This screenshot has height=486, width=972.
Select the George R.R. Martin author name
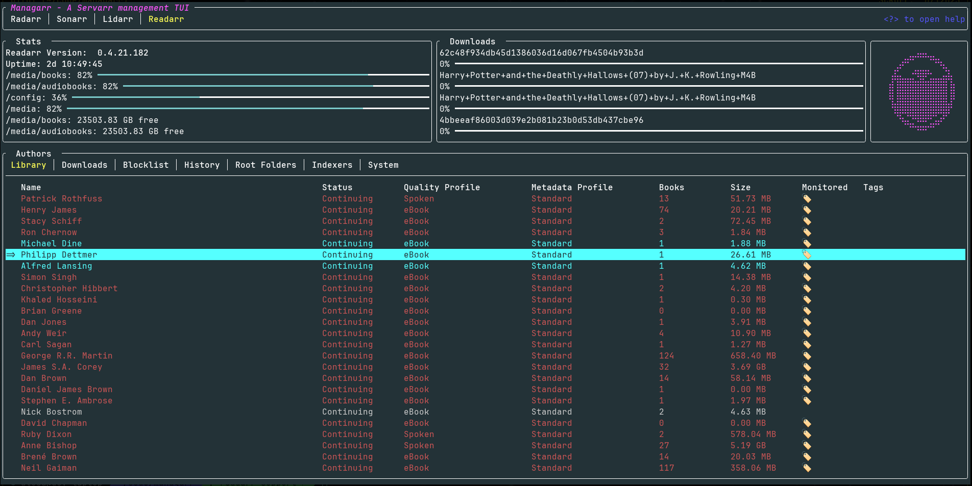coord(66,356)
